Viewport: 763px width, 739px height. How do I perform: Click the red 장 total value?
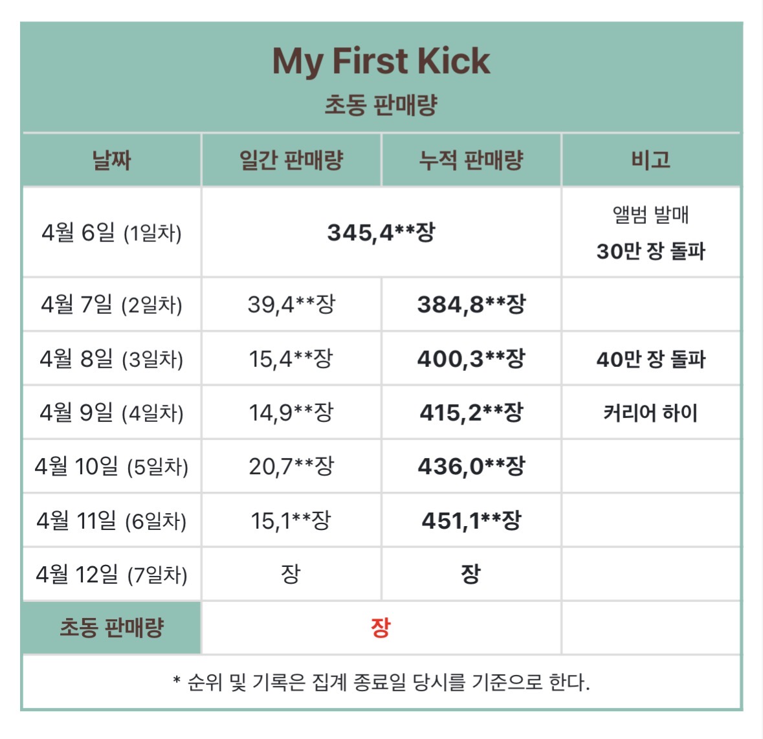[381, 627]
